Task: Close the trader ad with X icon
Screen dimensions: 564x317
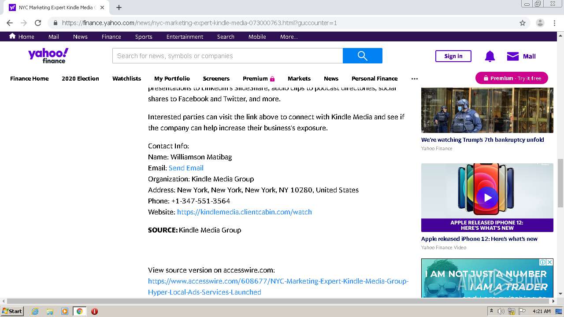Action: (x=549, y=262)
